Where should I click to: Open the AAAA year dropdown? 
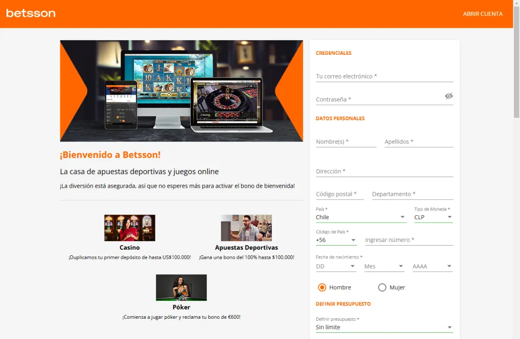432,265
